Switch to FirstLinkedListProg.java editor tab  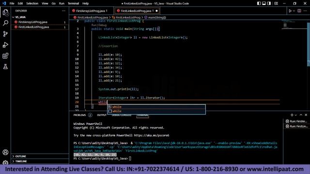click(137, 11)
